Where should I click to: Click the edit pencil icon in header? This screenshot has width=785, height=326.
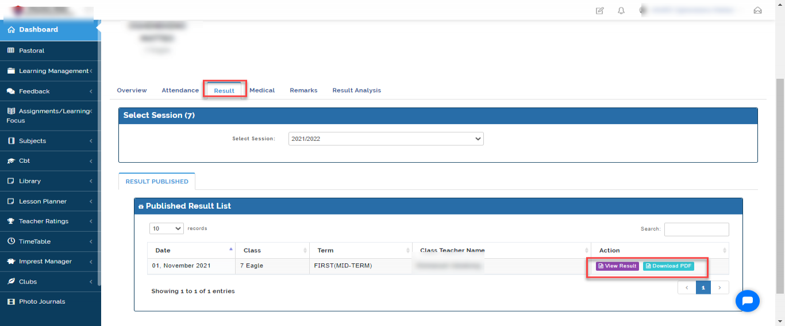tap(600, 10)
